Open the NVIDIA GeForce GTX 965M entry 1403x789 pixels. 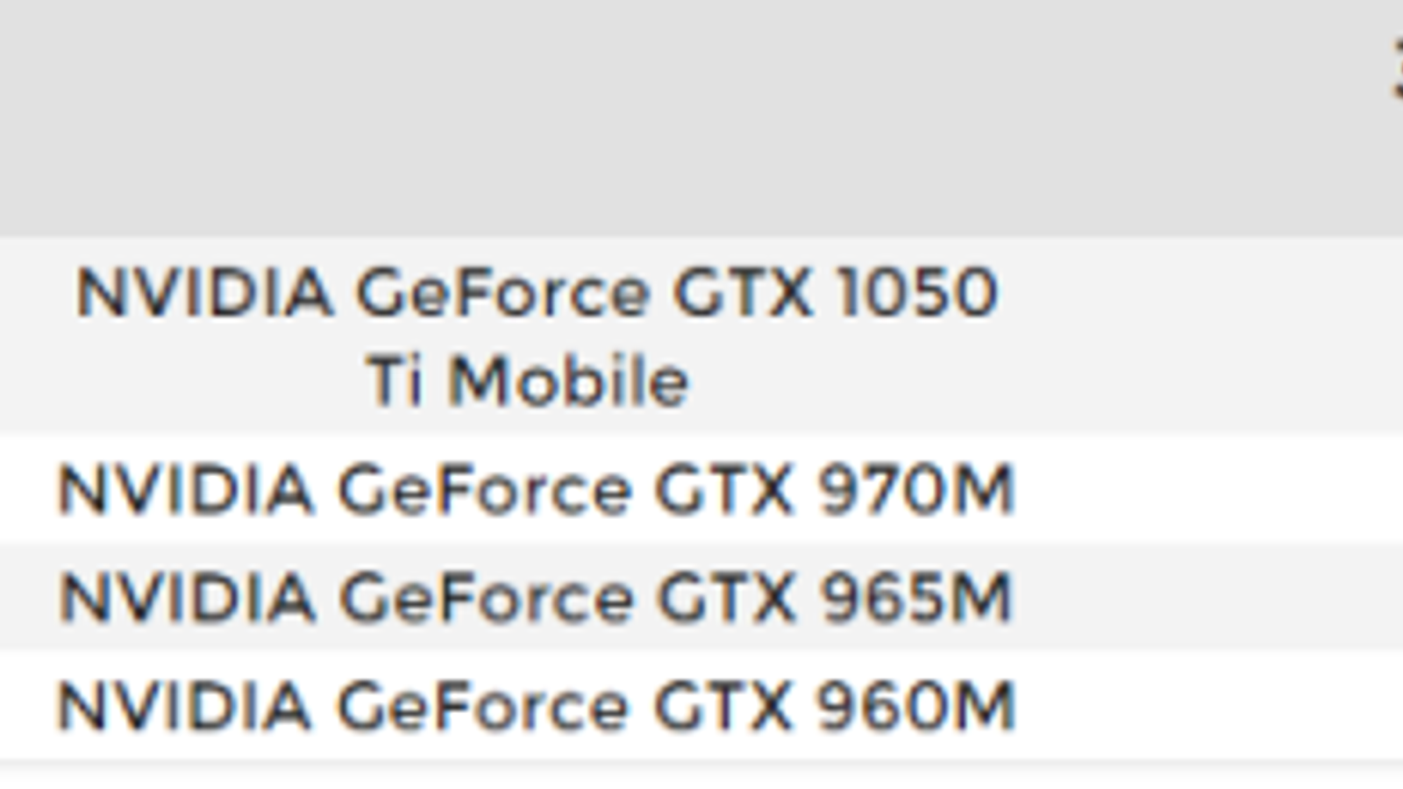click(535, 598)
